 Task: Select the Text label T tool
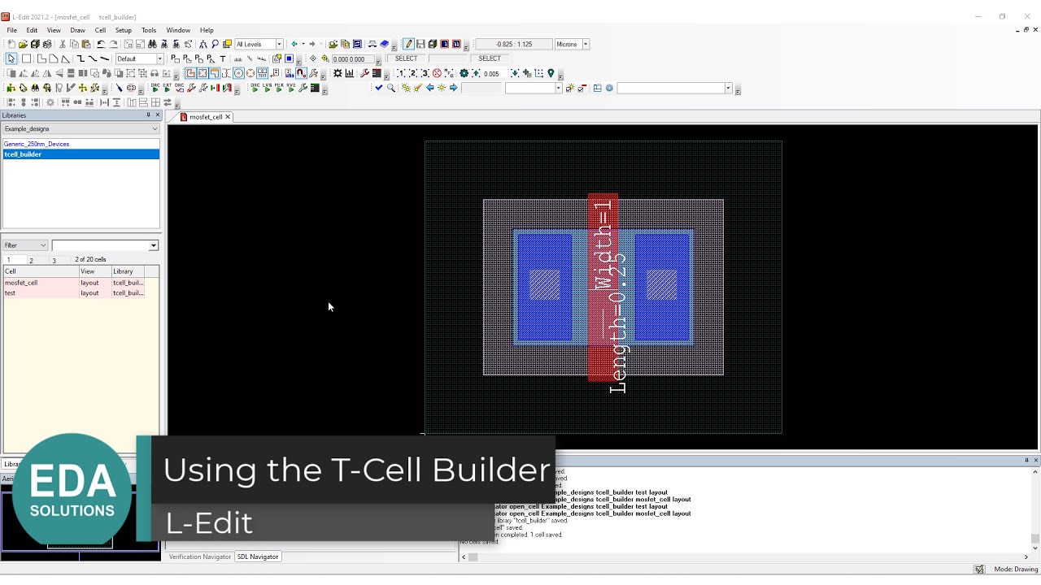[223, 58]
